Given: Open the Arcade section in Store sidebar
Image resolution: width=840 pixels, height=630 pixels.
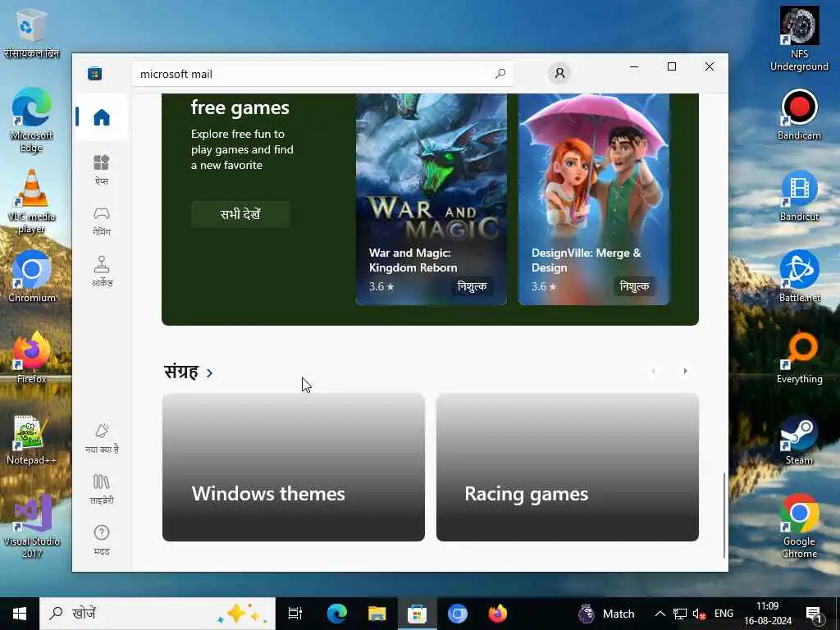Looking at the screenshot, I should 101,272.
